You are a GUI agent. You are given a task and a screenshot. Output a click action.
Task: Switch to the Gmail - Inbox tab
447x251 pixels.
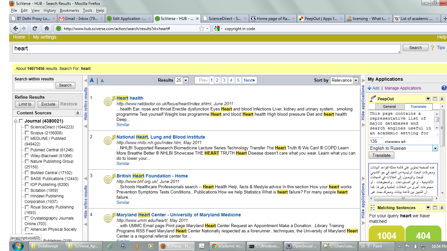pyautogui.click(x=81, y=19)
